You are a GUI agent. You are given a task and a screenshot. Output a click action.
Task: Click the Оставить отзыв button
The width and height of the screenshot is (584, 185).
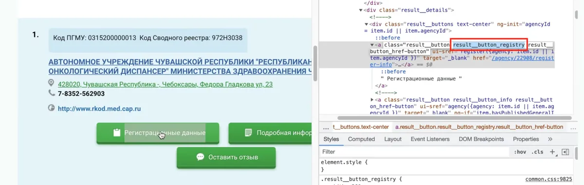[x=226, y=157]
